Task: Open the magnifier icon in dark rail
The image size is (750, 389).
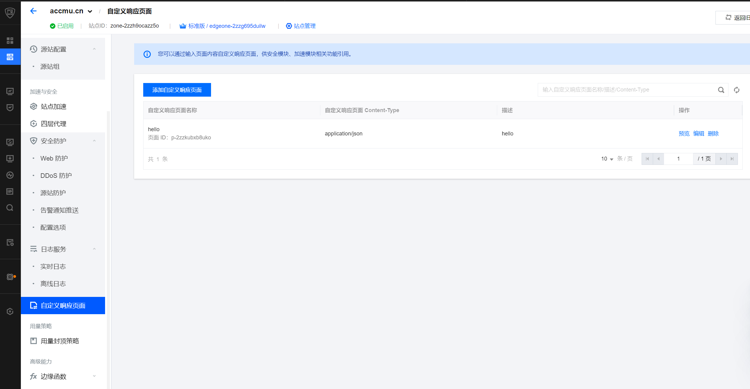Action: coord(10,208)
